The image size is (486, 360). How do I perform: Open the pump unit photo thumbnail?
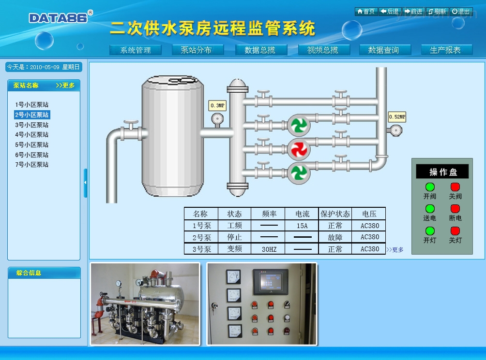145,304
